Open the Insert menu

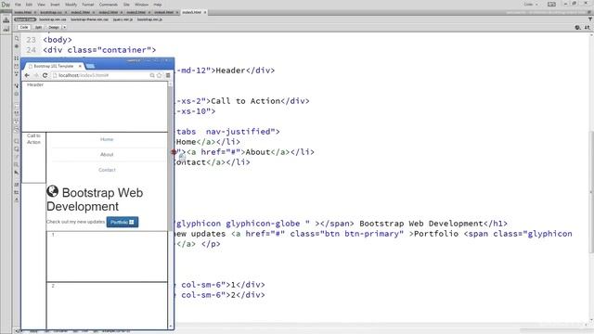[55, 5]
